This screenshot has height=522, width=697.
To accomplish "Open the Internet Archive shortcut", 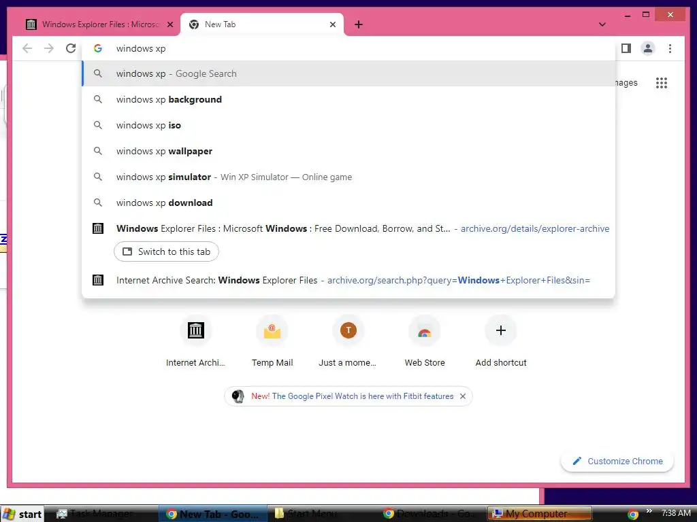I will 195,341.
